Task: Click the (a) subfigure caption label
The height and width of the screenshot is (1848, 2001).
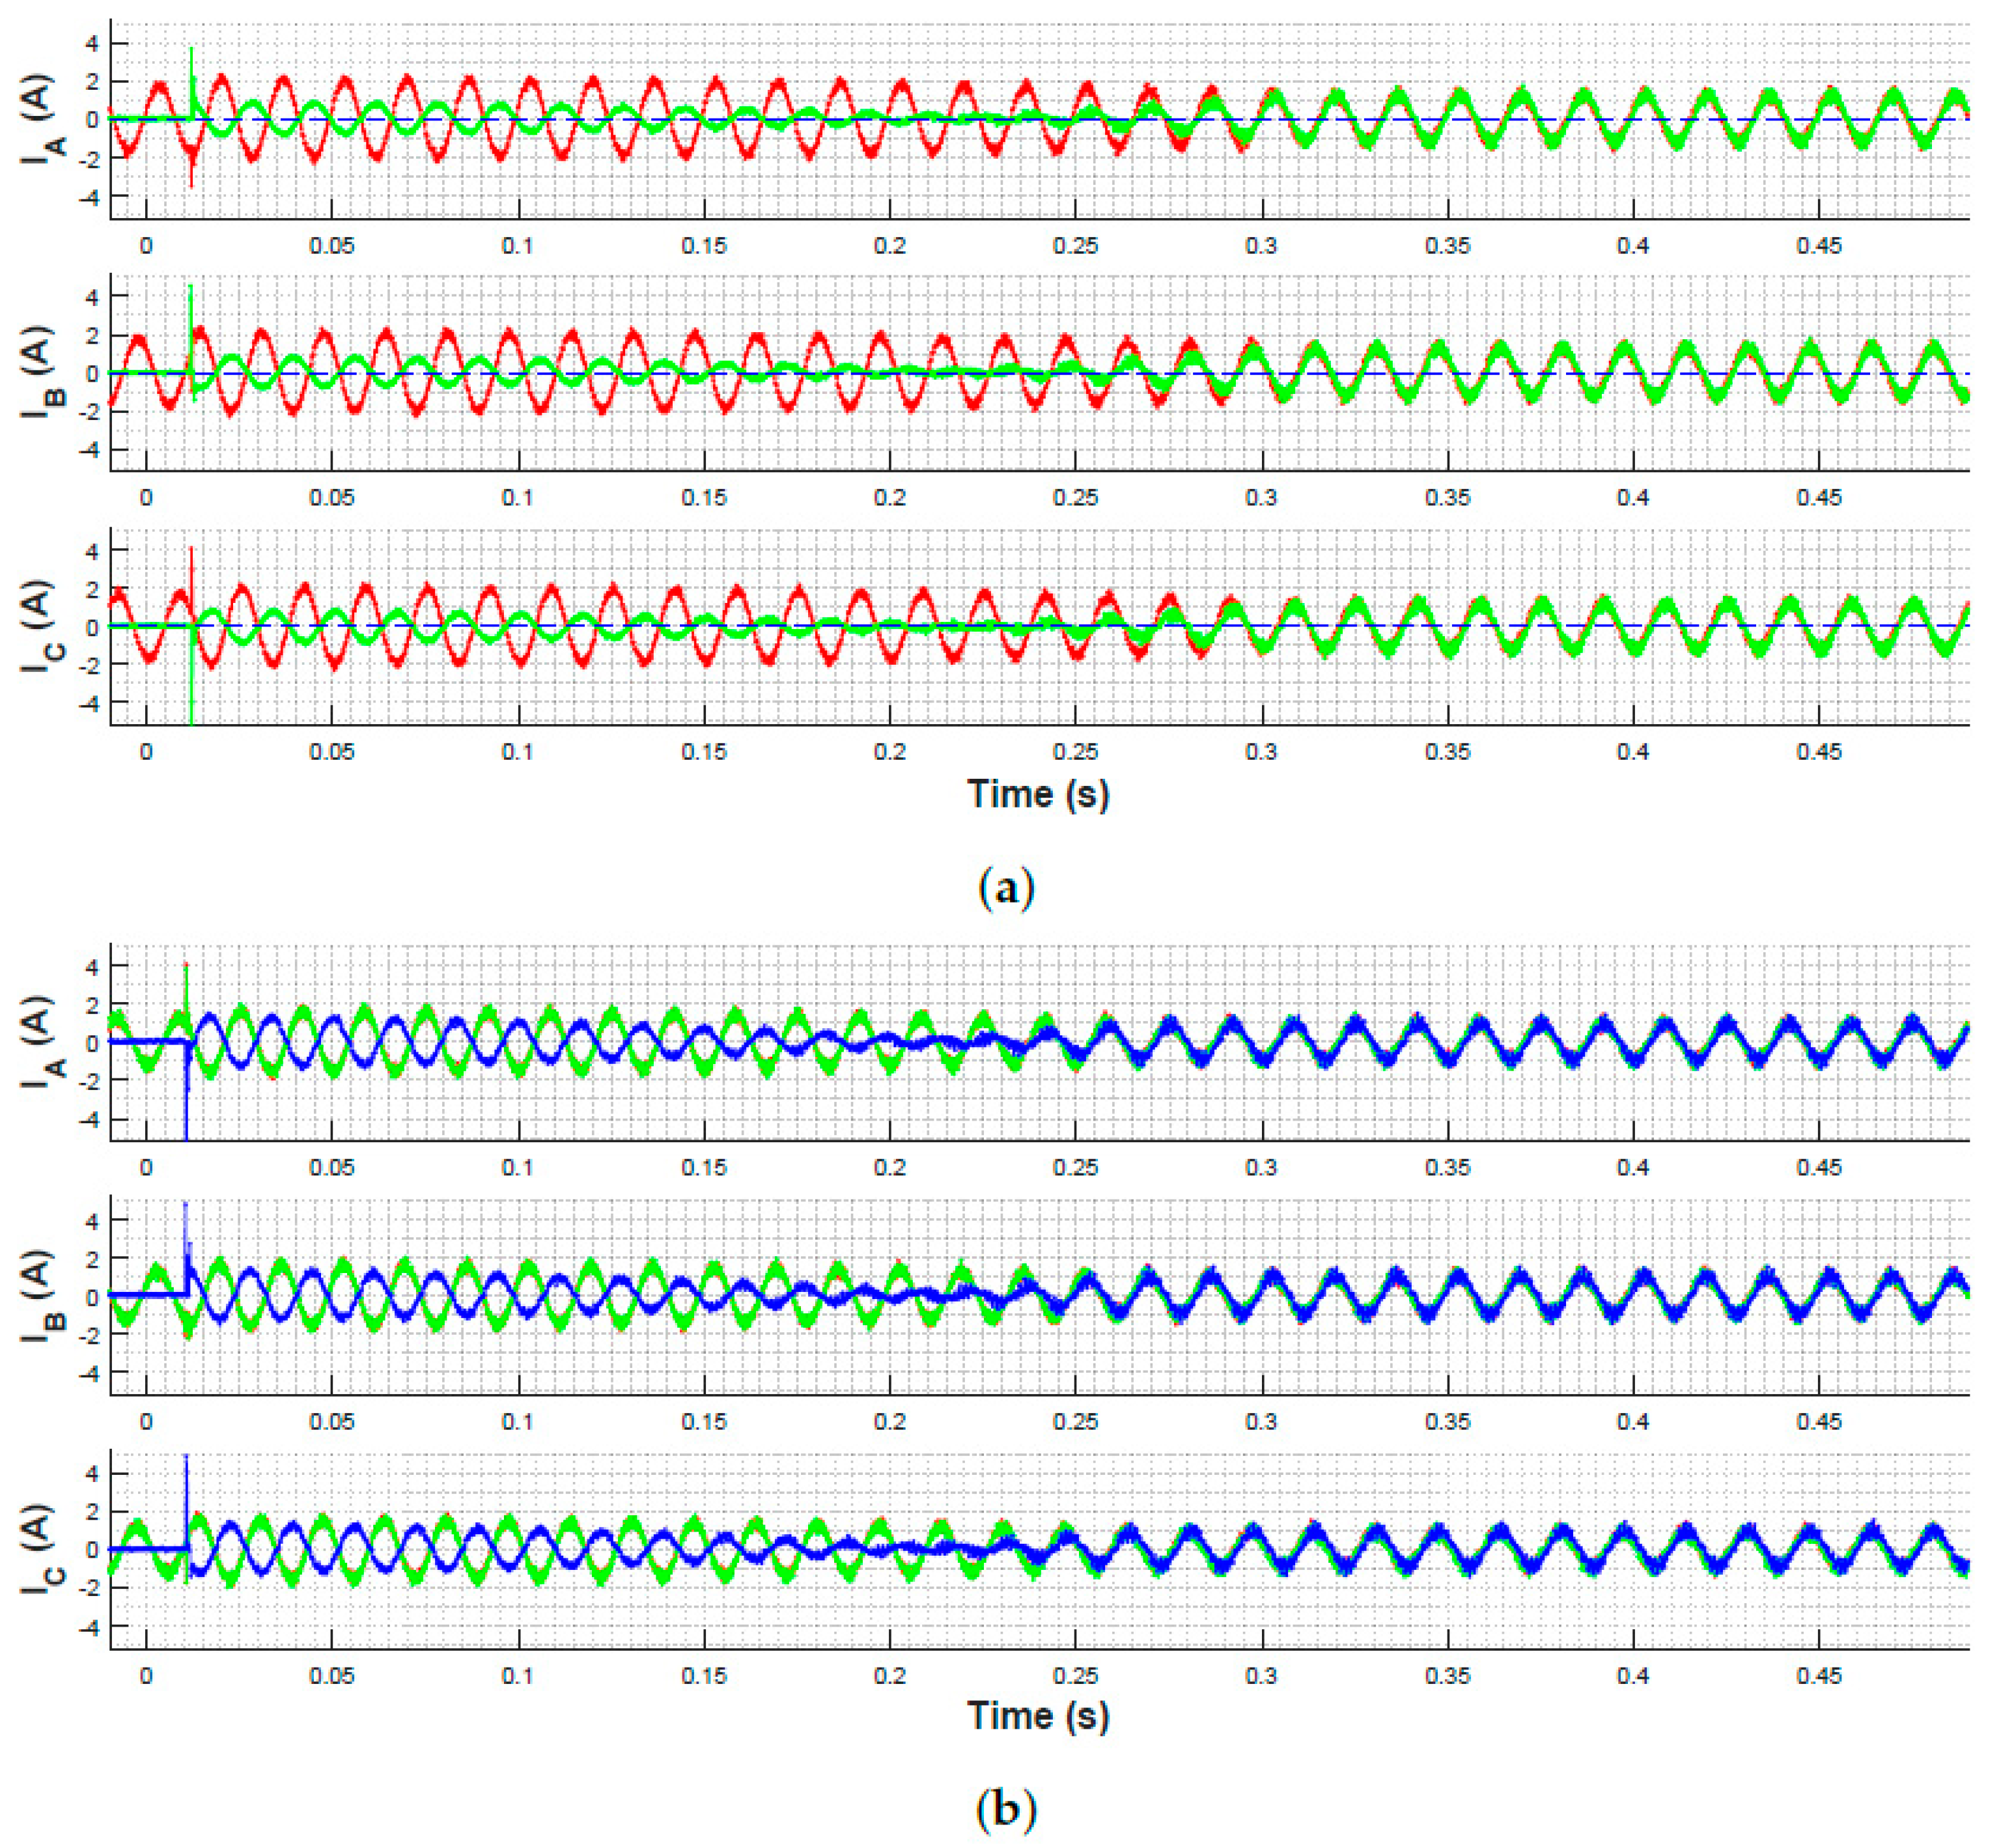Action: (x=1006, y=888)
